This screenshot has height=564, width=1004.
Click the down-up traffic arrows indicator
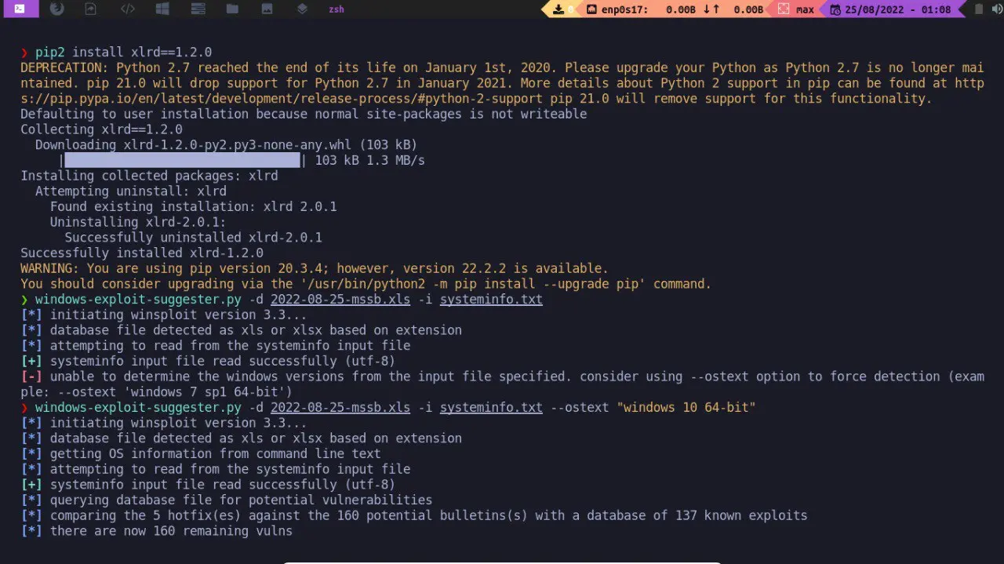711,9
